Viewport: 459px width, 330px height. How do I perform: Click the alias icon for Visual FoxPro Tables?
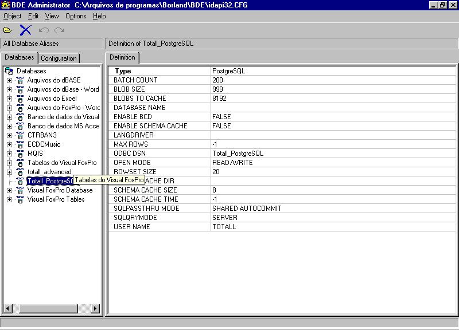click(x=20, y=199)
